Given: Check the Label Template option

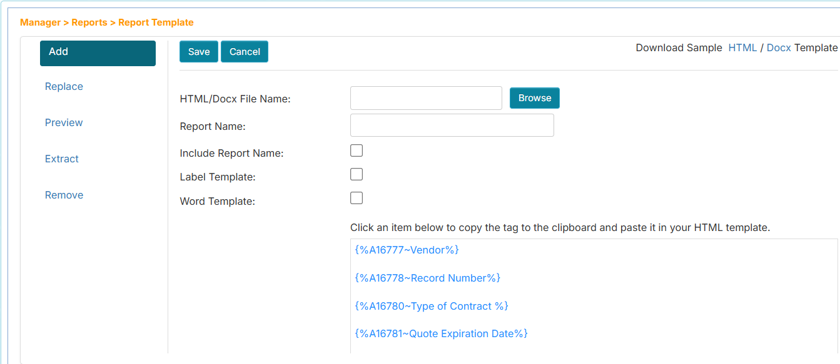Looking at the screenshot, I should pyautogui.click(x=356, y=174).
